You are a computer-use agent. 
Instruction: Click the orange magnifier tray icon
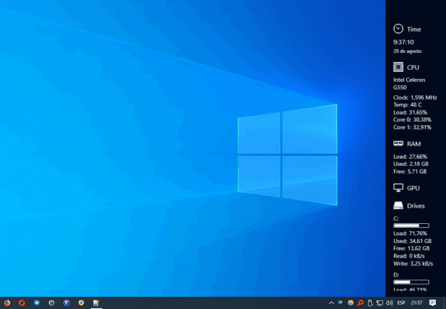[x=360, y=303]
